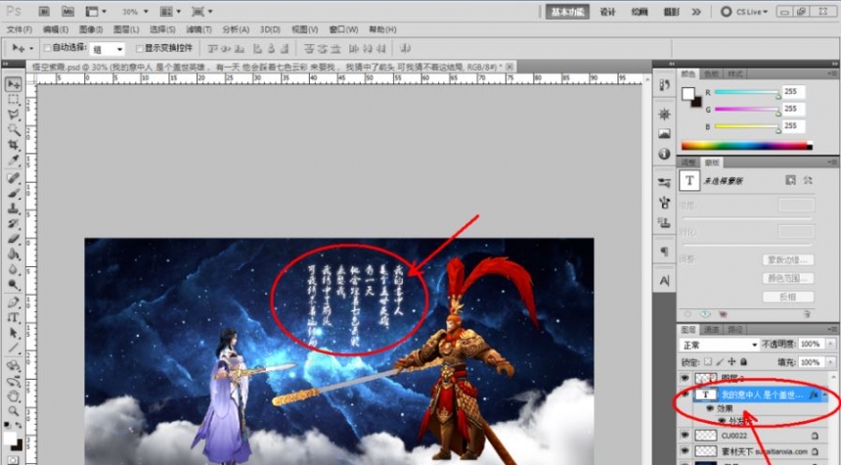Open the 滤镜(T) menu

199,29
